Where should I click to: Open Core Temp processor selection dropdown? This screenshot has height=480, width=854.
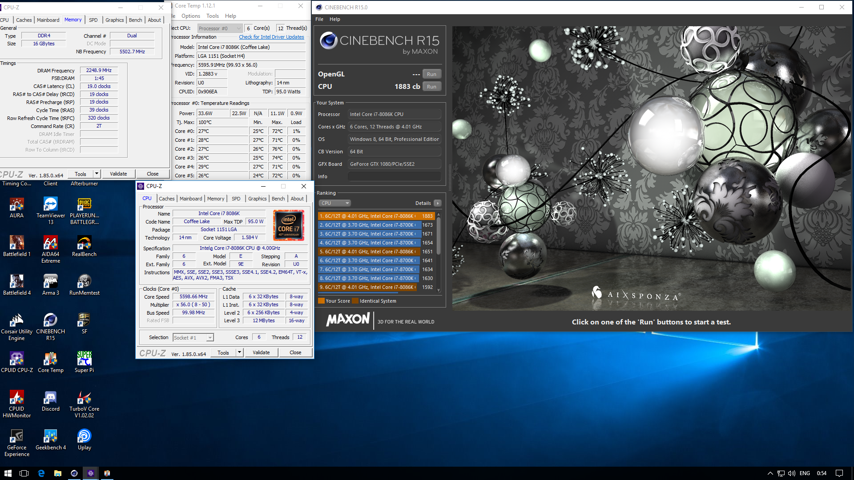pyautogui.click(x=220, y=28)
